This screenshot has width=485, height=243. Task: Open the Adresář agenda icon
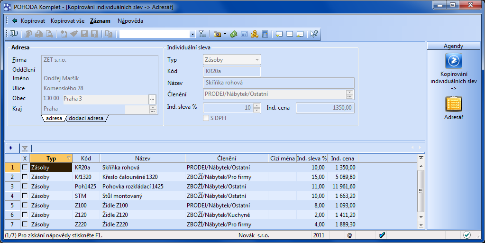(x=453, y=103)
